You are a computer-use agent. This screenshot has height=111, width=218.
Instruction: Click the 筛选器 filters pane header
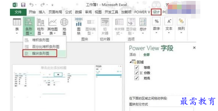point(99,66)
